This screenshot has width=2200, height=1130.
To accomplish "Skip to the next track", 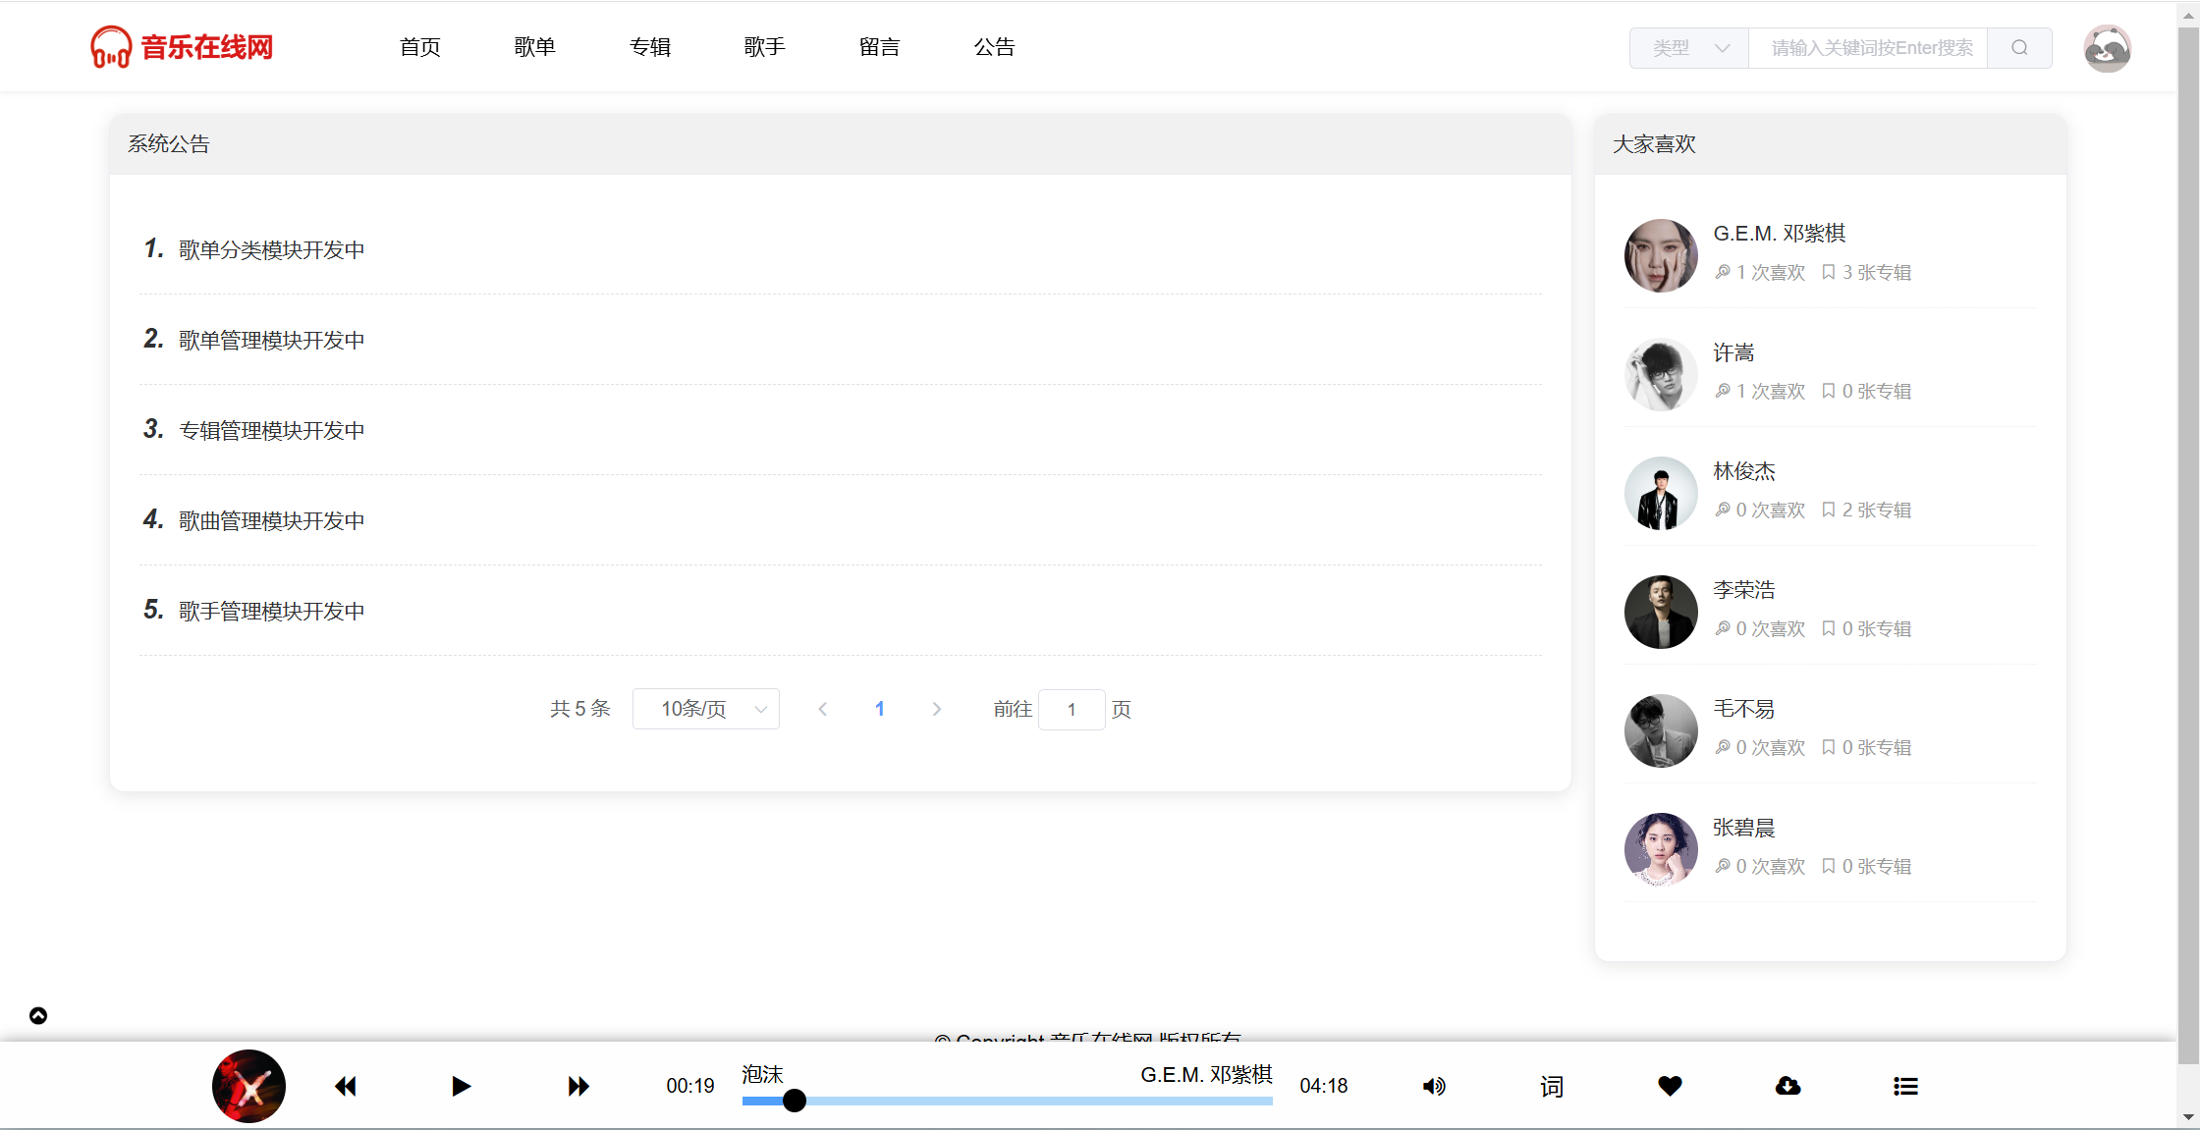I will click(x=578, y=1086).
